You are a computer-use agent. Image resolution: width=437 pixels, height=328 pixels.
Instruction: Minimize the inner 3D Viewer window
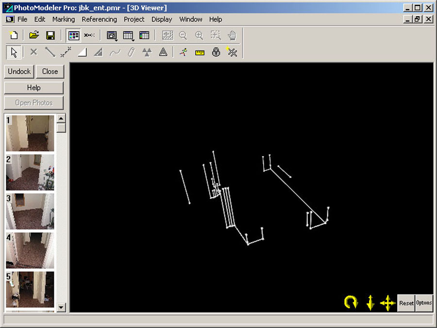point(408,19)
